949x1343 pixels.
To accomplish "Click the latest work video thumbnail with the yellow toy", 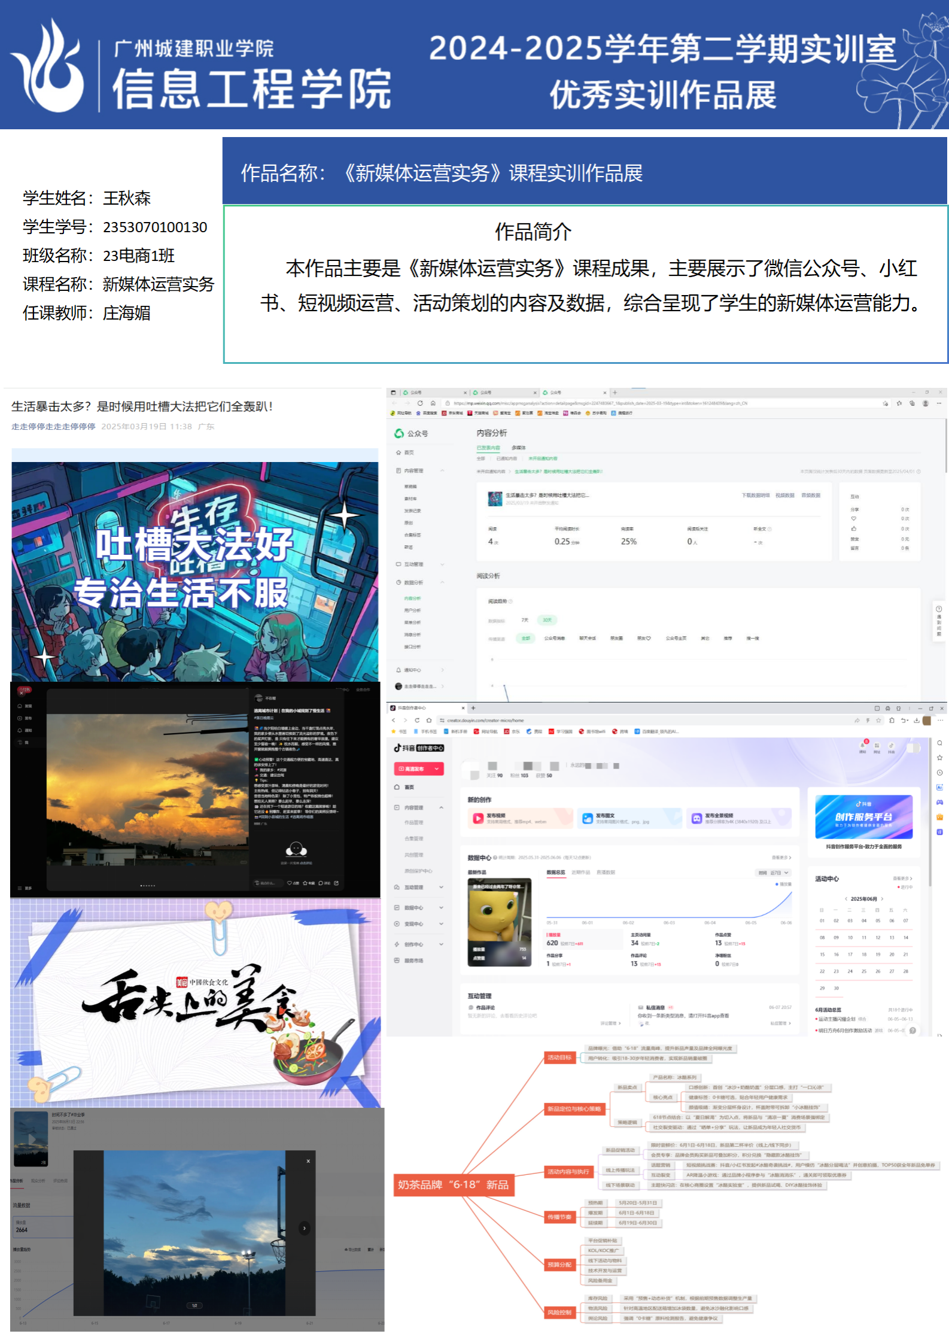I will [499, 922].
